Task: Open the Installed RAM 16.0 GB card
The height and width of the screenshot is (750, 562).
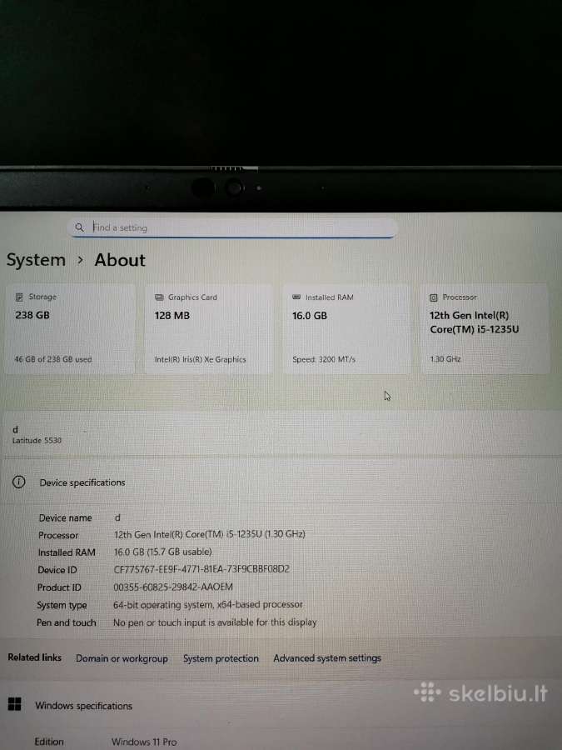Action: pos(346,329)
